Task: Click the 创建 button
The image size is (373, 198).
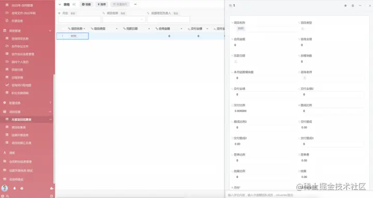Action: pyautogui.click(x=87, y=4)
